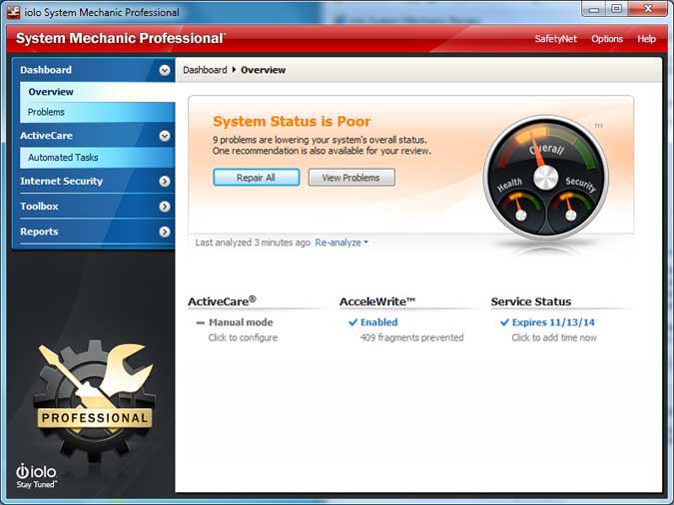Click 'Last analyzed 3 minutes ago' text
The width and height of the screenshot is (674, 505).
tap(253, 243)
